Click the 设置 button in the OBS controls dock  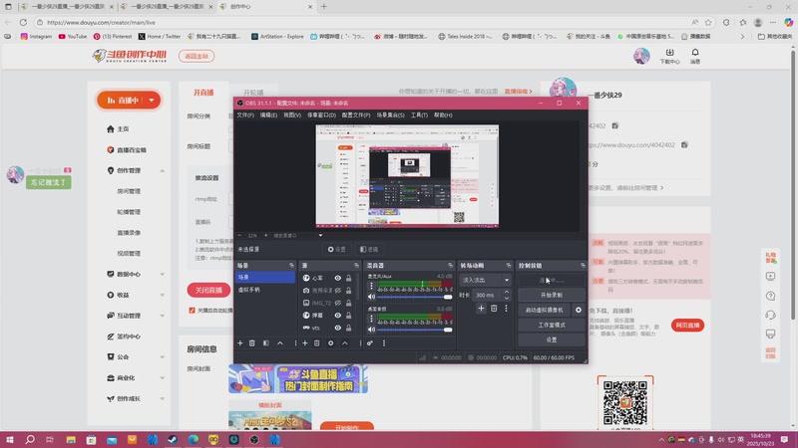point(552,339)
